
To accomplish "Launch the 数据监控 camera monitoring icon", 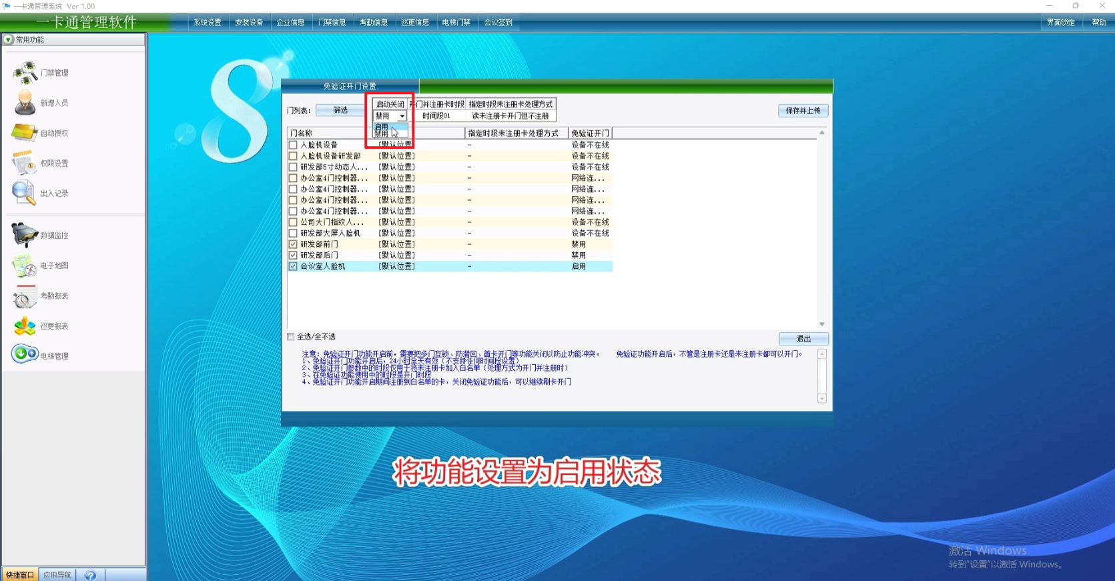I will click(25, 235).
